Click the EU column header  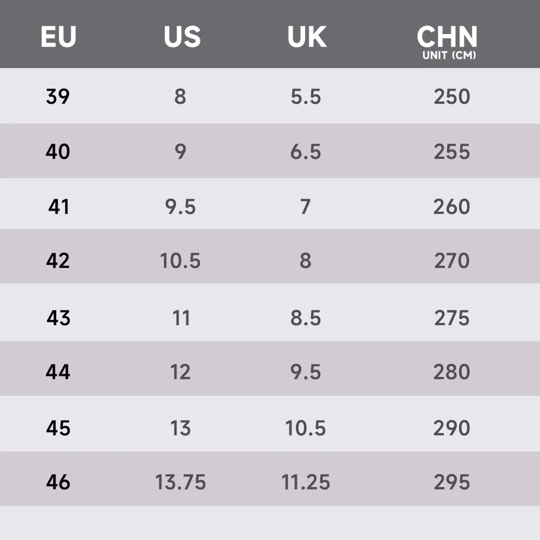coord(58,37)
